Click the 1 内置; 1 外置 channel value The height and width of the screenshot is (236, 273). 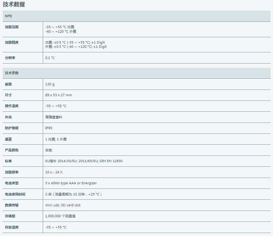click(56, 139)
